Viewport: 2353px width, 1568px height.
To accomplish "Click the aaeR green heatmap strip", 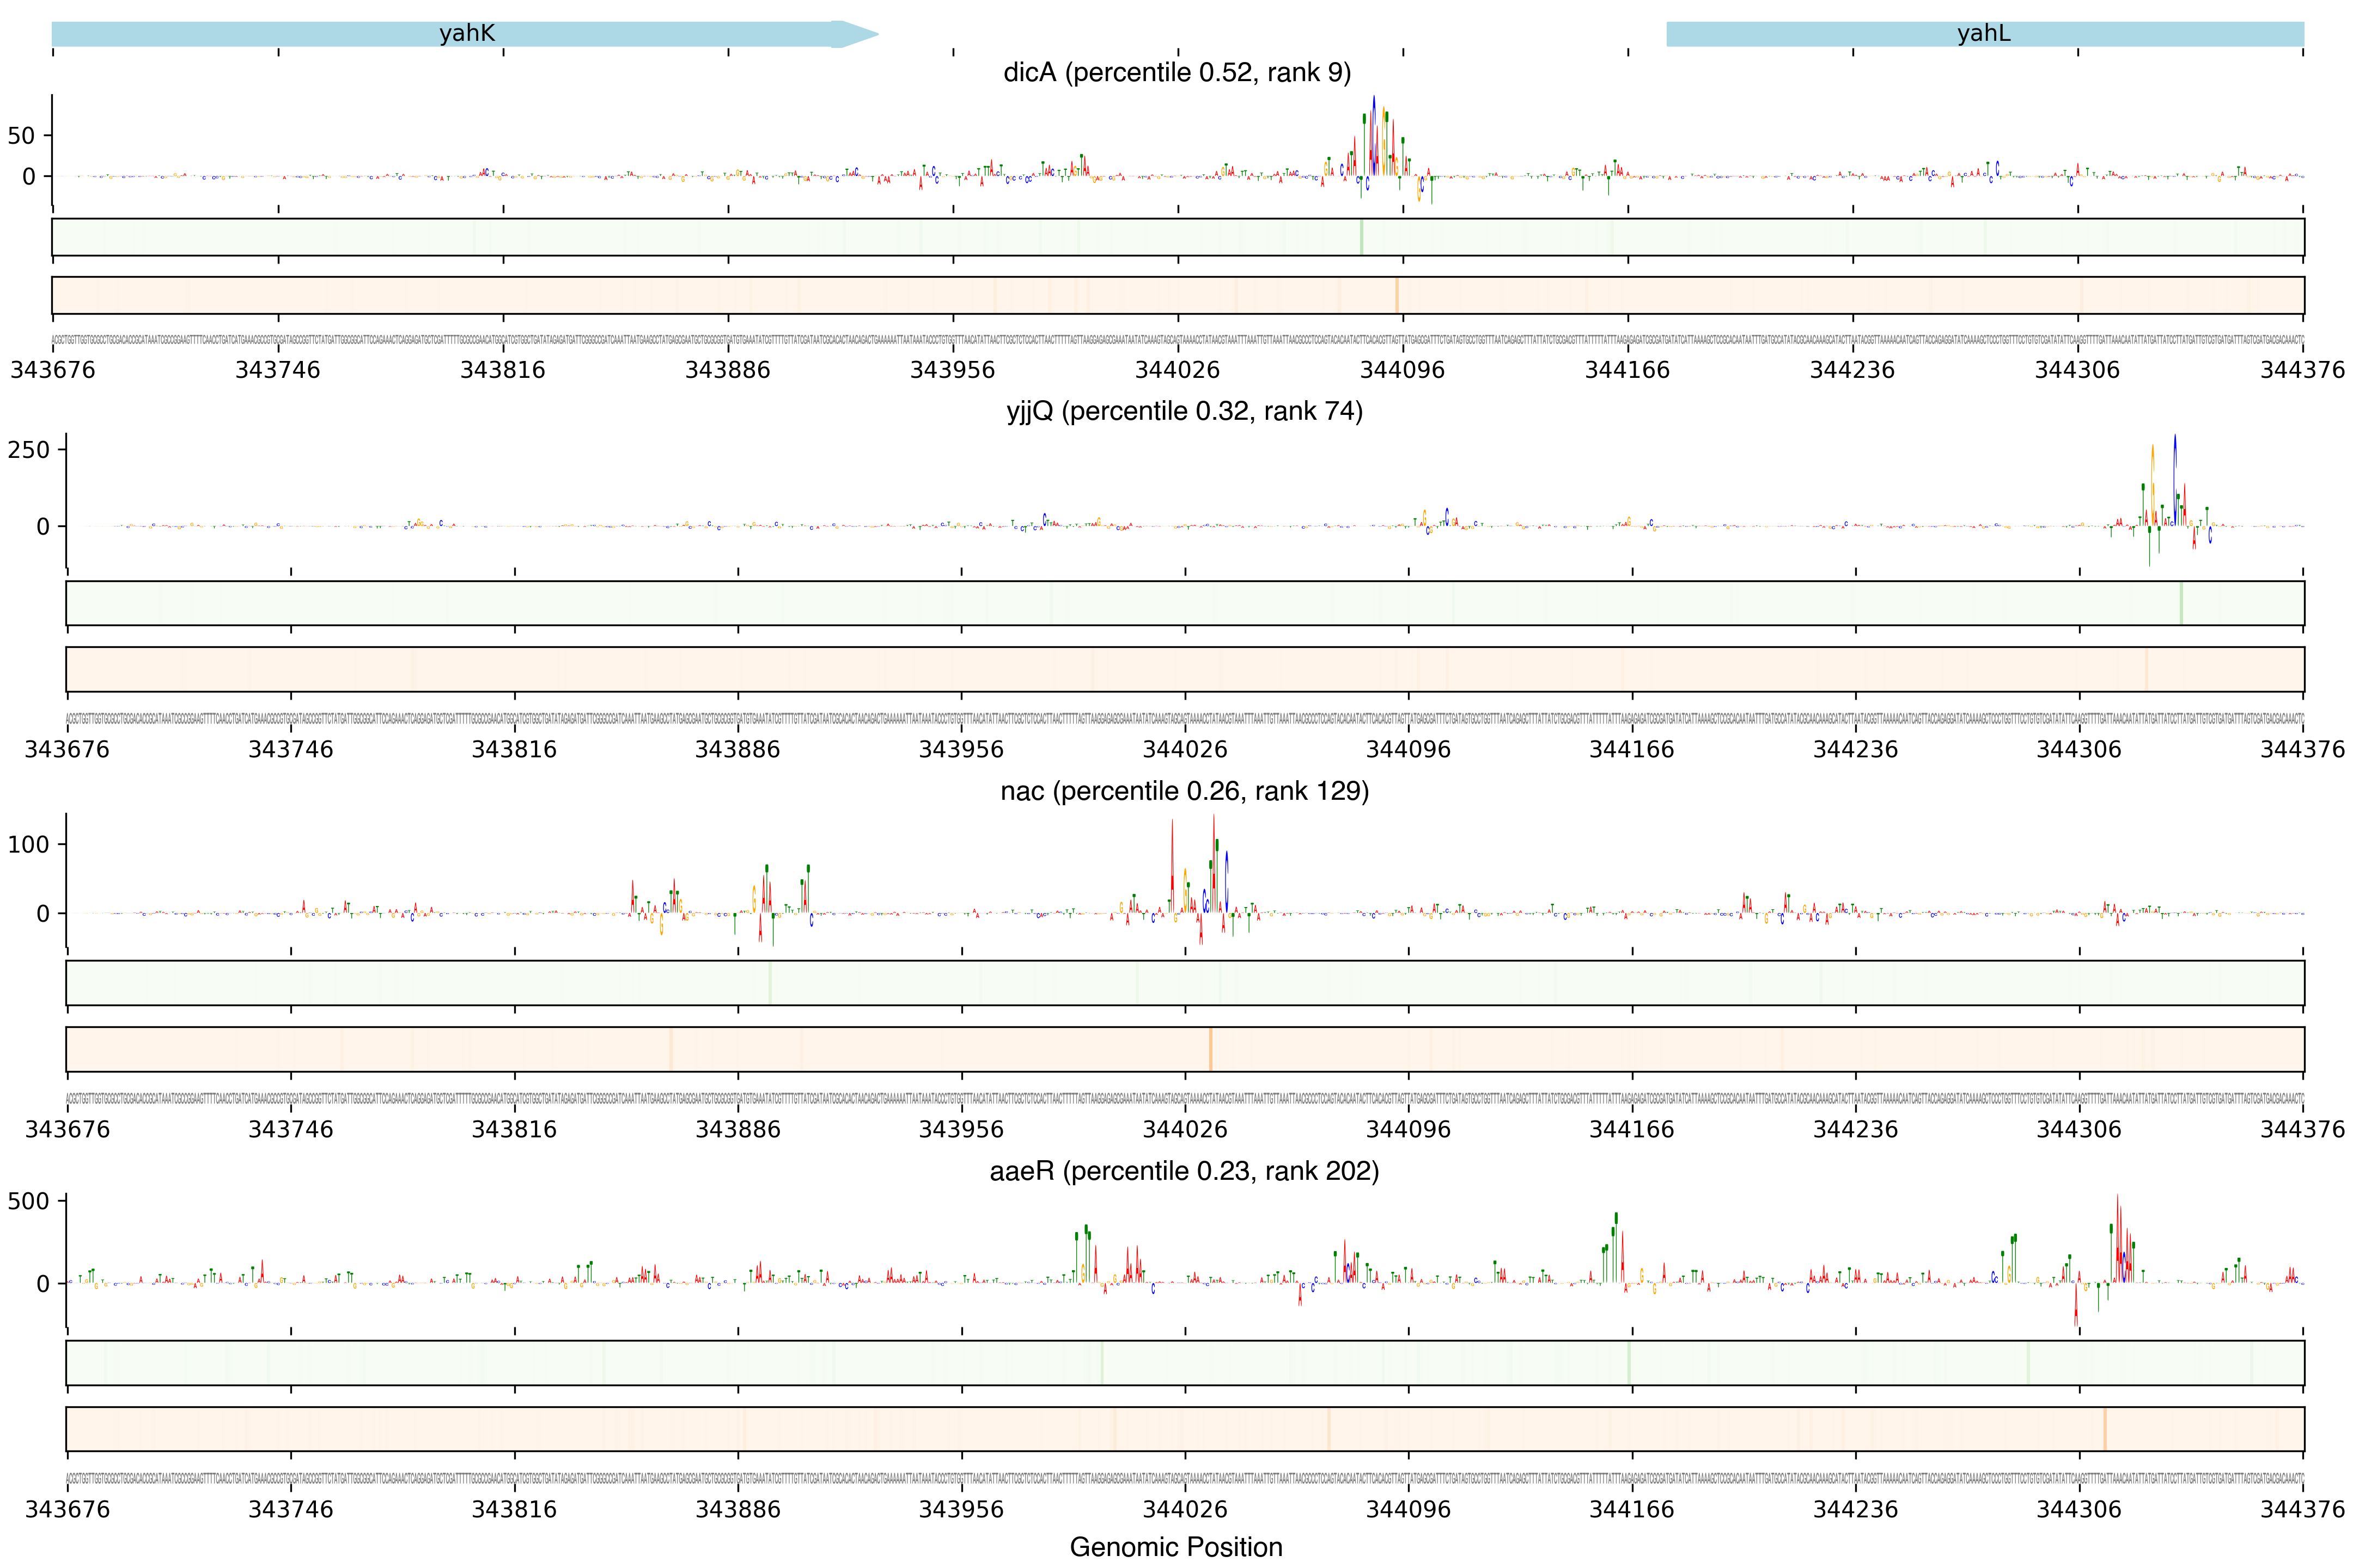I will [x=1185, y=1363].
